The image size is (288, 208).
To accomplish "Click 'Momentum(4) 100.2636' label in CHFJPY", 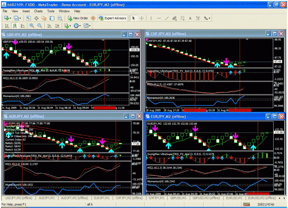I will 161,98.
